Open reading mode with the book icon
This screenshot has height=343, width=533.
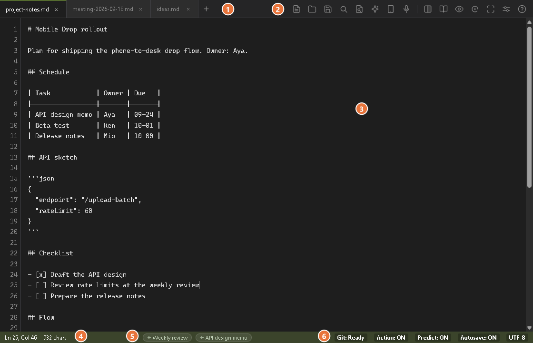click(443, 9)
